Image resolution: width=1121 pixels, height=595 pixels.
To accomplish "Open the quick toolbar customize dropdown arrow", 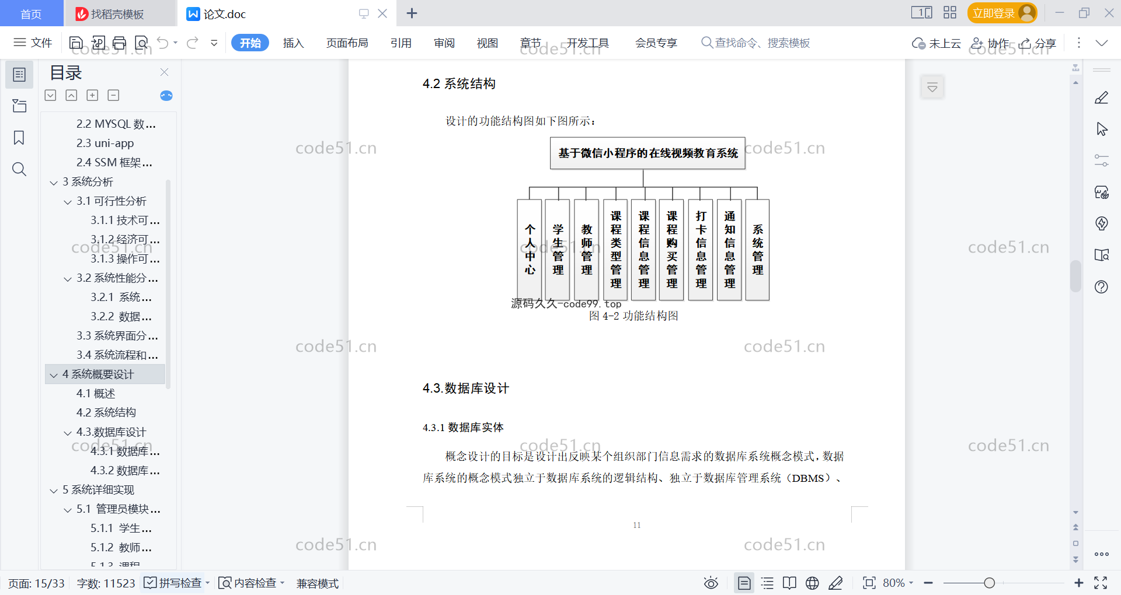I will click(x=214, y=43).
